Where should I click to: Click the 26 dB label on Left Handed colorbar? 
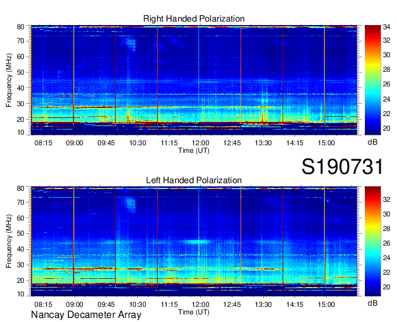pyautogui.click(x=386, y=243)
